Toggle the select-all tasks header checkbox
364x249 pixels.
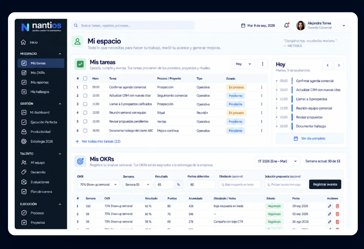[85, 78]
